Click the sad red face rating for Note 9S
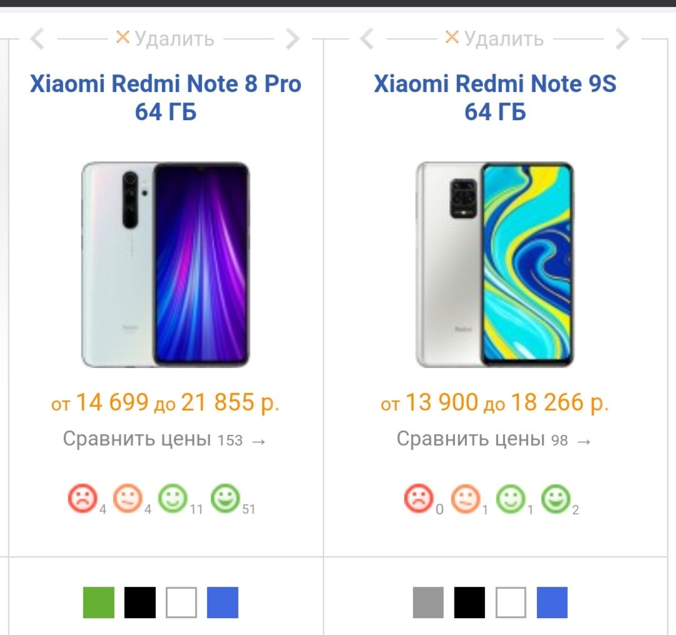The height and width of the screenshot is (635, 676). pyautogui.click(x=418, y=499)
